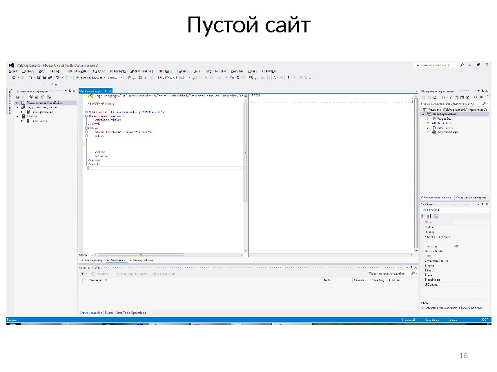Click the Готово status bar text
The image size is (497, 372).
[x=12, y=320]
